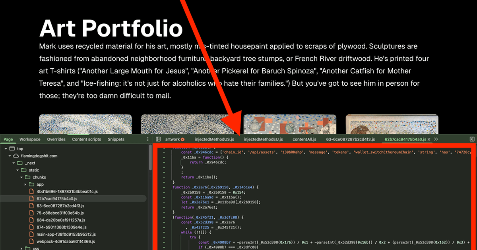Click file icon of 63-6ce087287b2cd4f3.js in tree

click(x=32, y=206)
